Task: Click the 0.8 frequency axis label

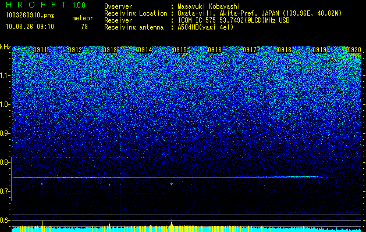Action: pyautogui.click(x=5, y=162)
